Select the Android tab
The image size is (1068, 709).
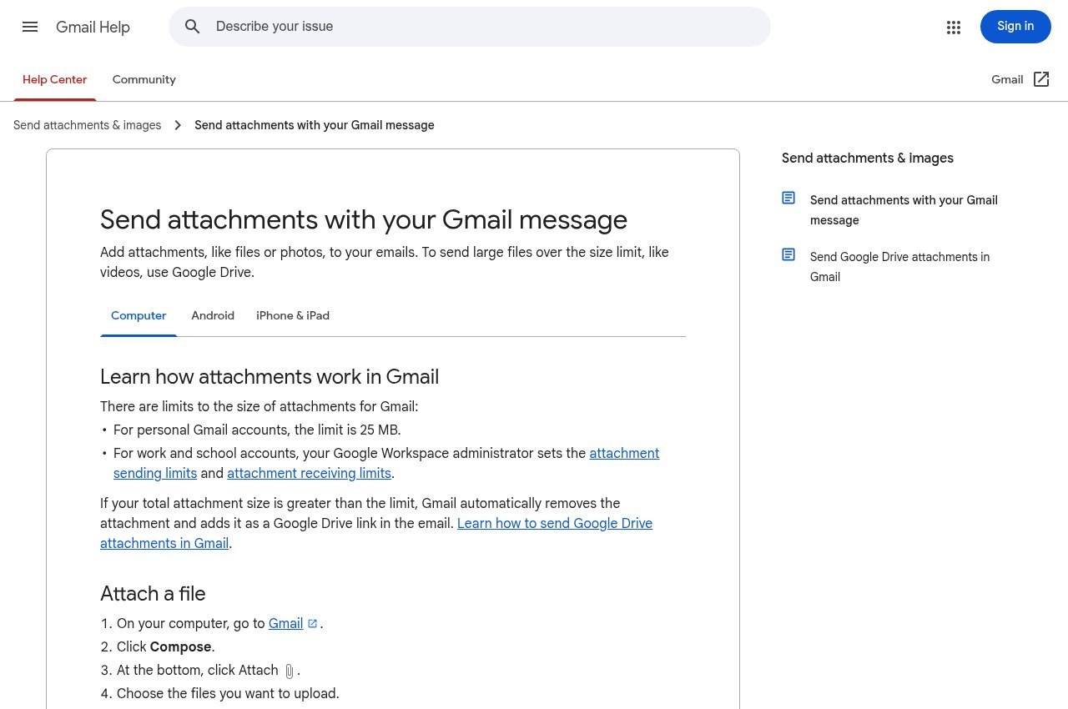(x=213, y=316)
